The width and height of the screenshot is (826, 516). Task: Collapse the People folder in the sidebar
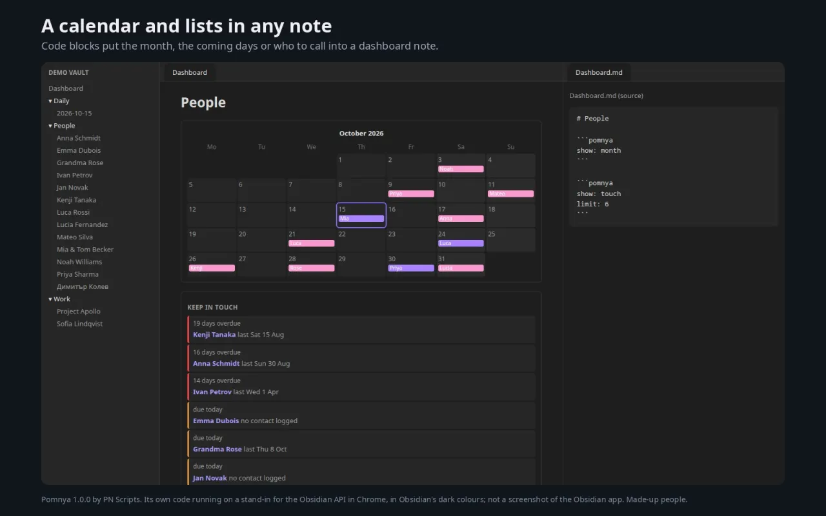click(x=61, y=126)
